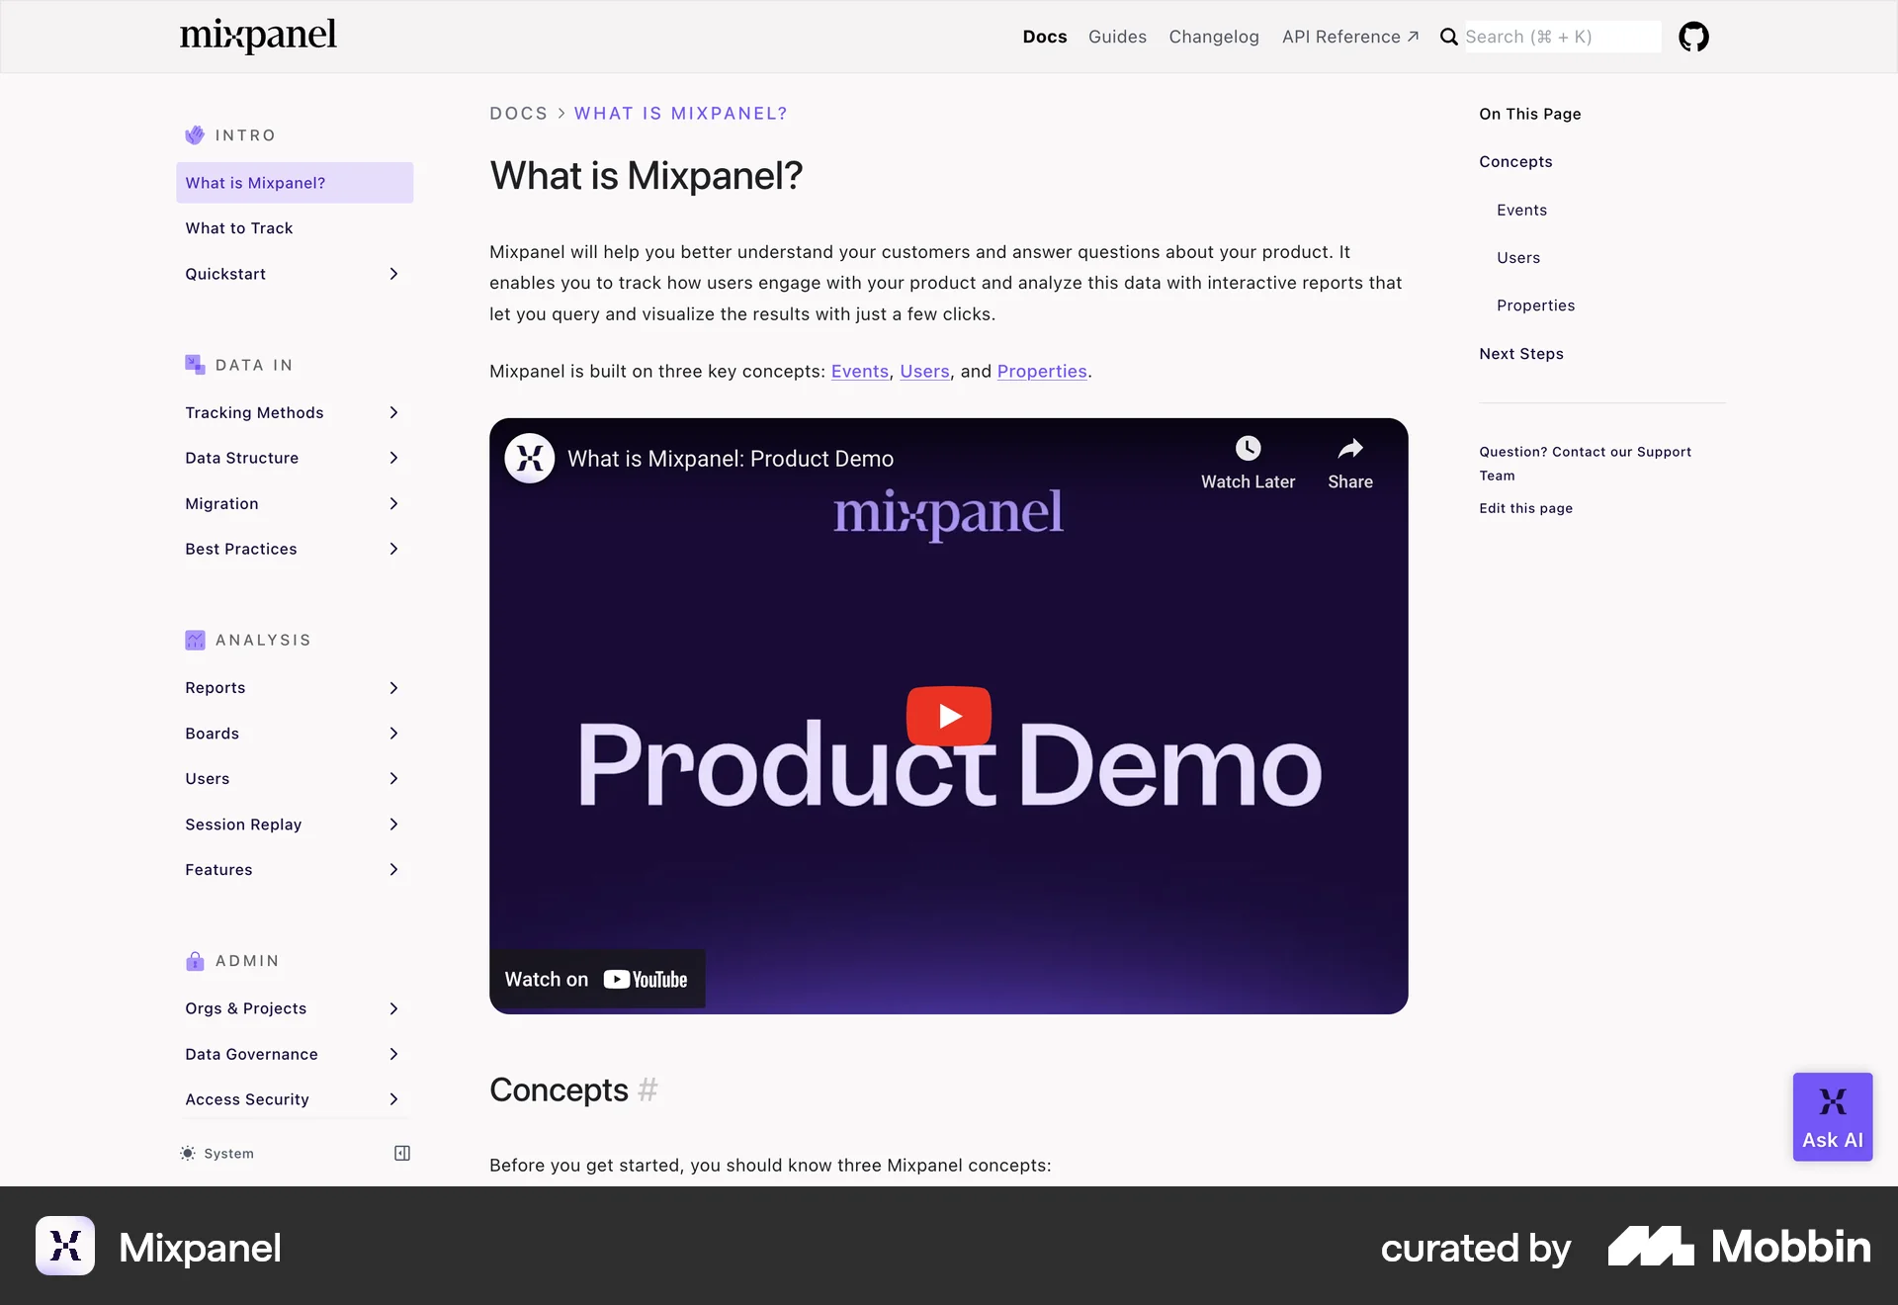
Task: Expand the Session Replay section
Action: tap(393, 824)
